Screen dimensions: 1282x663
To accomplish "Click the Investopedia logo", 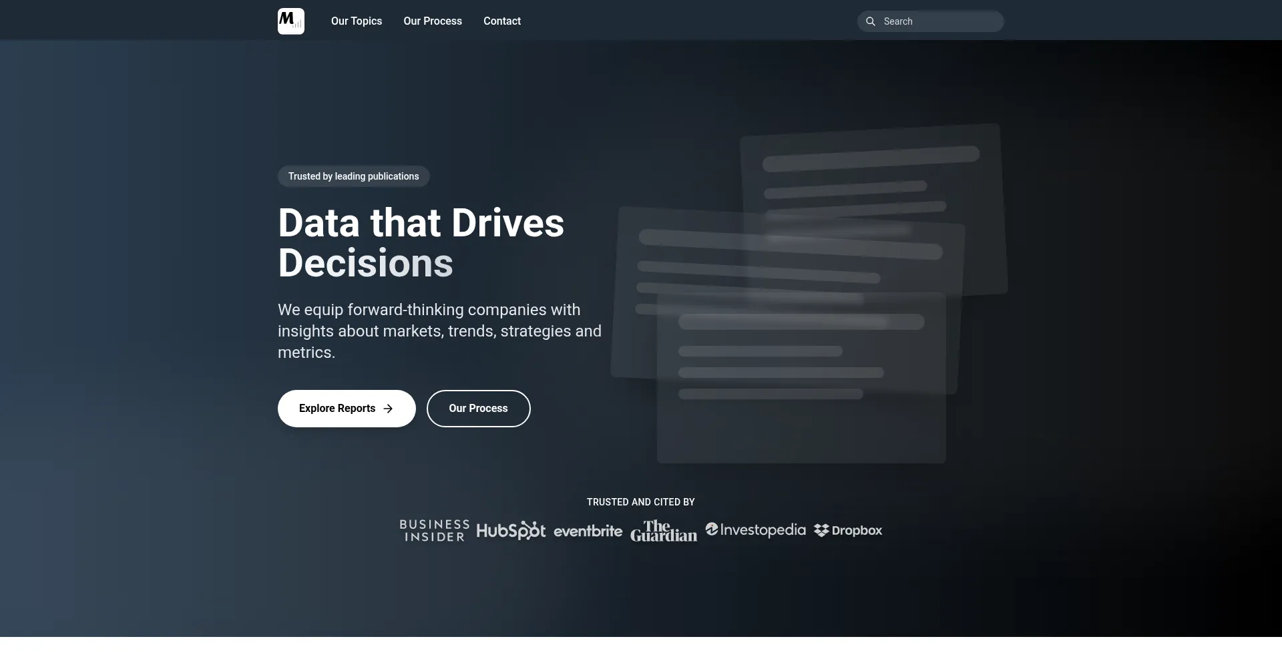I will [756, 530].
